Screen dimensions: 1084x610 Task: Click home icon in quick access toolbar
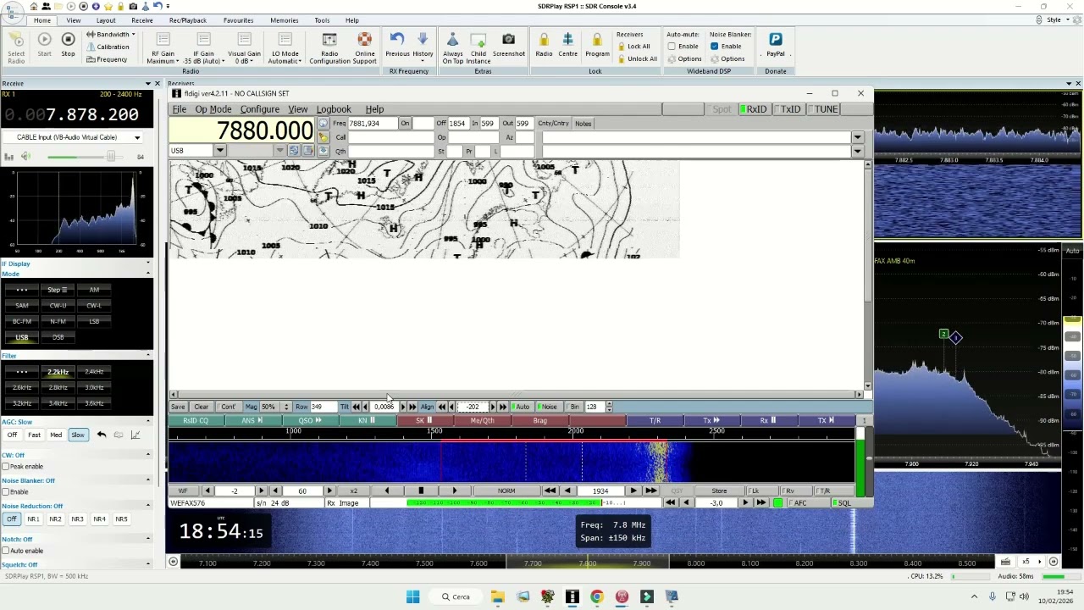[x=34, y=6]
